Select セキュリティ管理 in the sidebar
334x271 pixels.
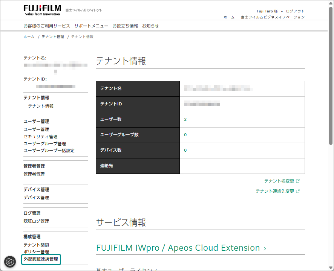tap(40, 137)
